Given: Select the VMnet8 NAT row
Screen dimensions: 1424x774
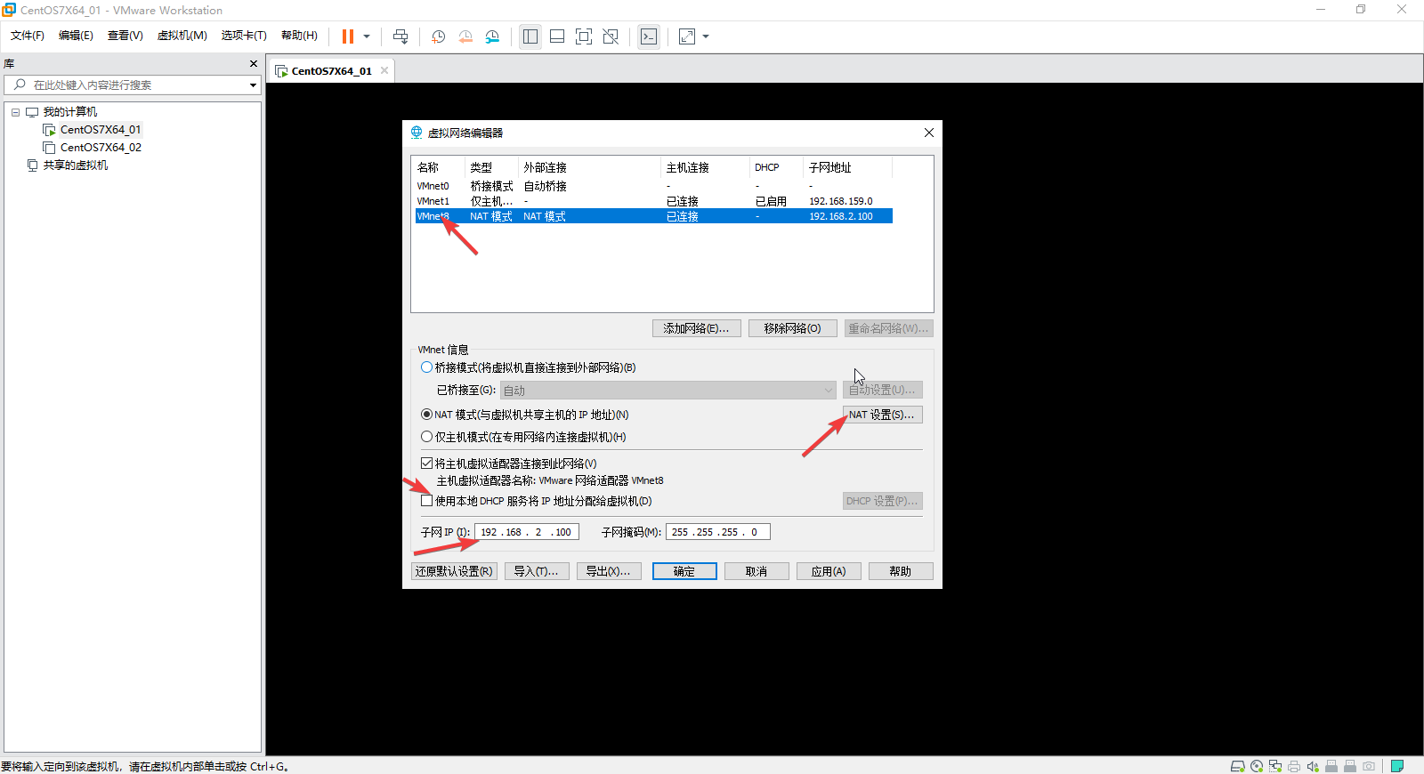Looking at the screenshot, I should click(654, 216).
